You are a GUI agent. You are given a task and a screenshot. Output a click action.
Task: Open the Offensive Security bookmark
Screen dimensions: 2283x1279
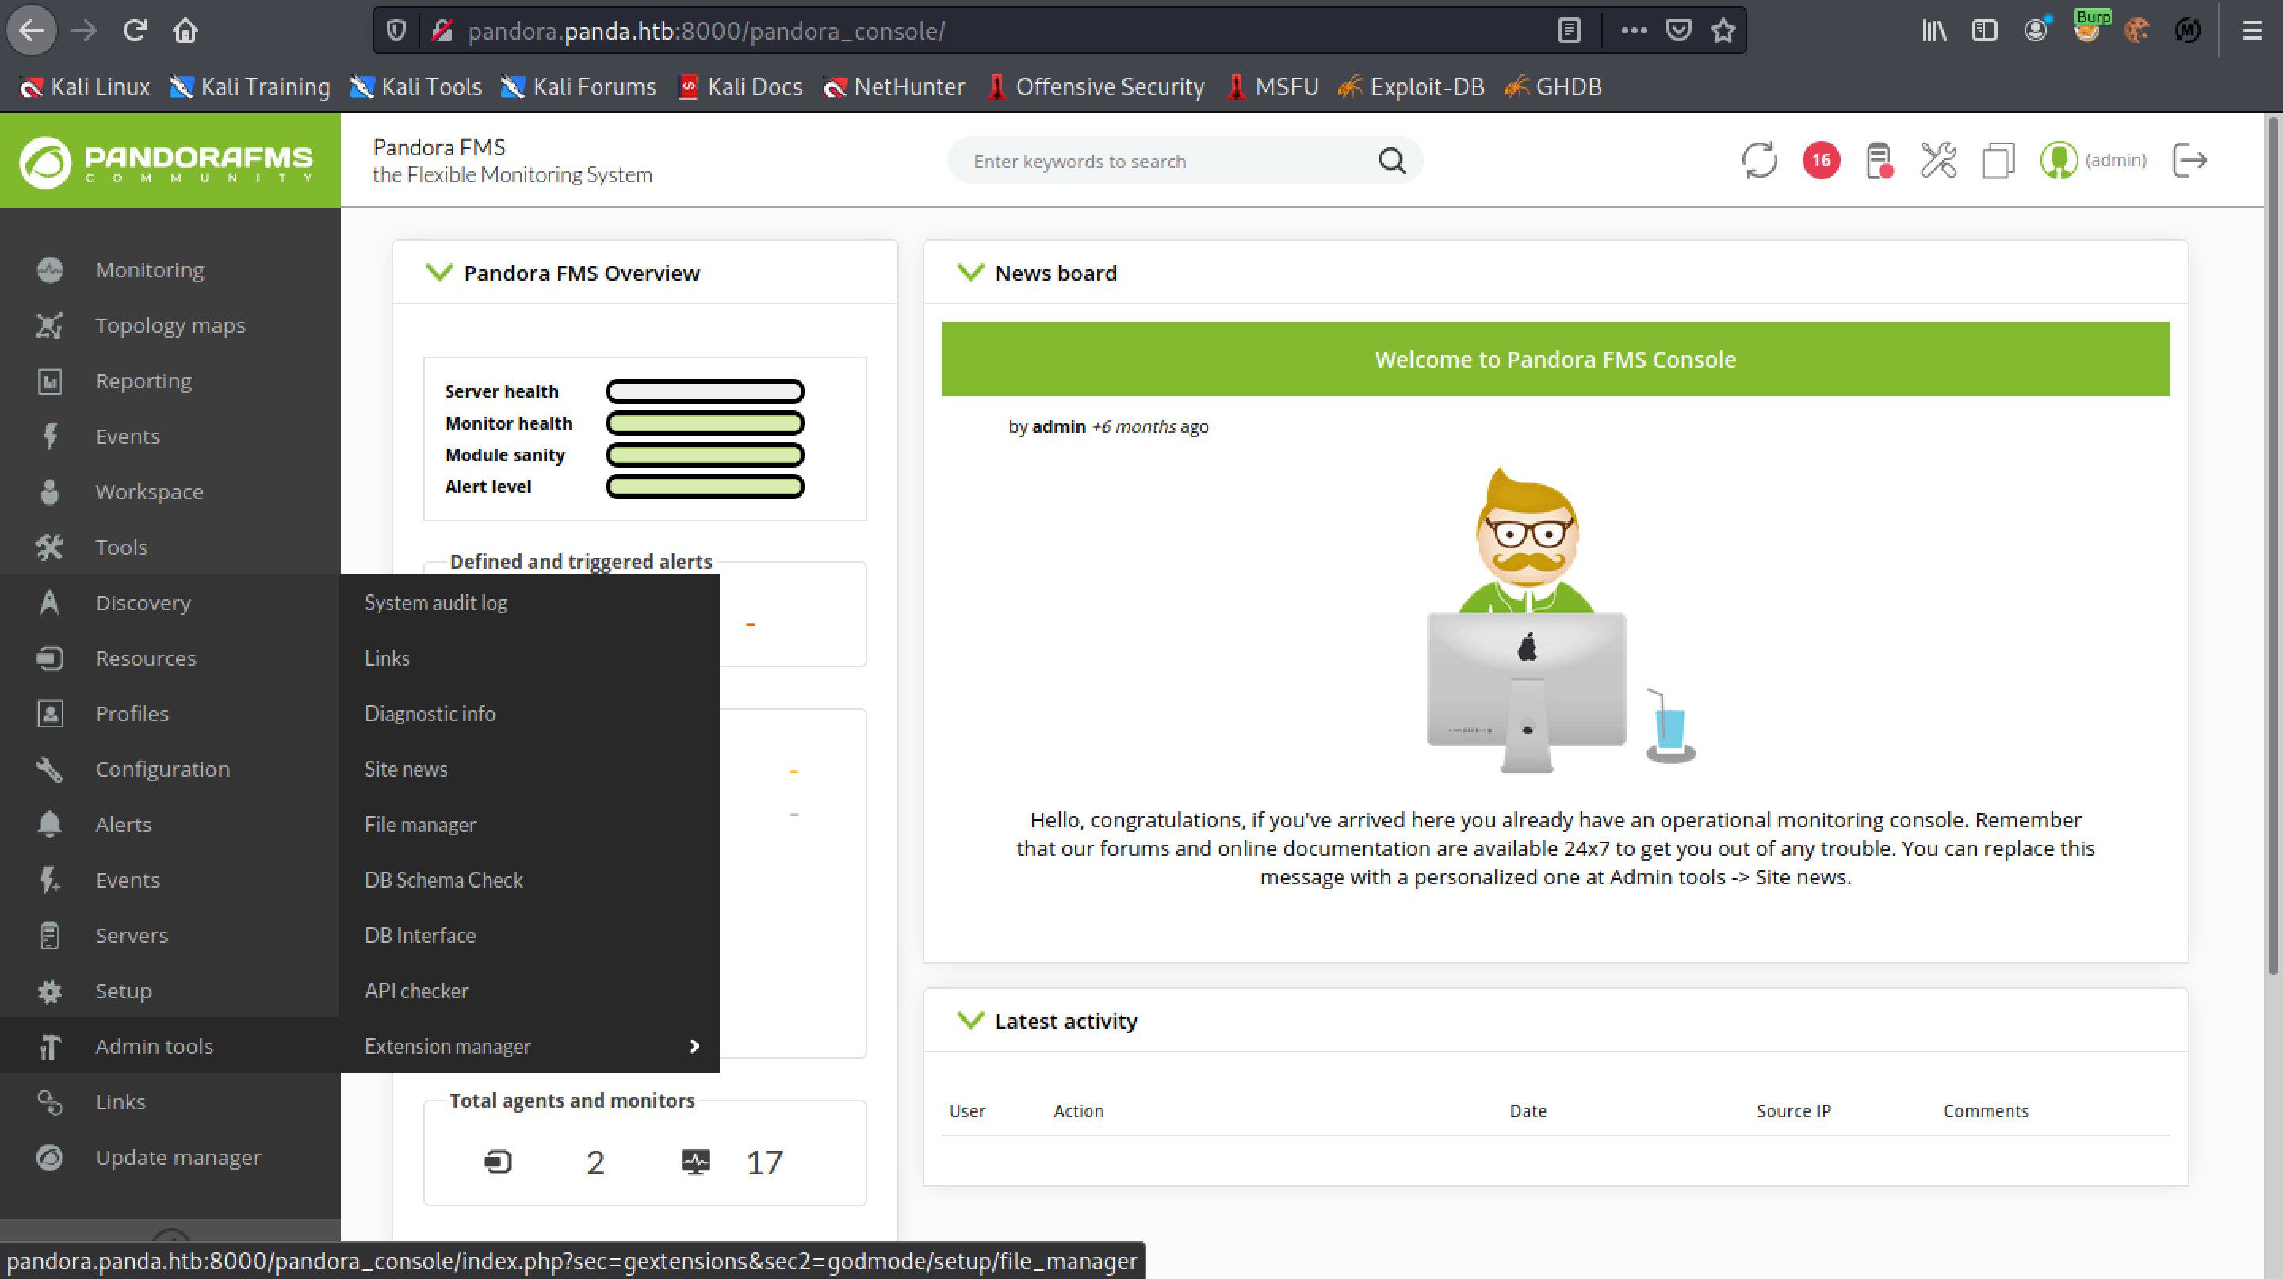pos(1096,87)
